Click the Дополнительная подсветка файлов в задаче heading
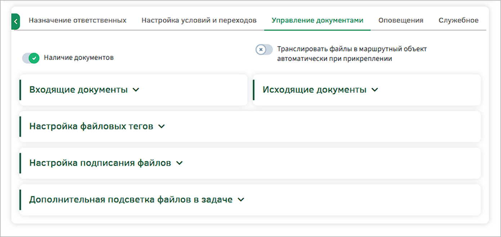 [x=130, y=200]
